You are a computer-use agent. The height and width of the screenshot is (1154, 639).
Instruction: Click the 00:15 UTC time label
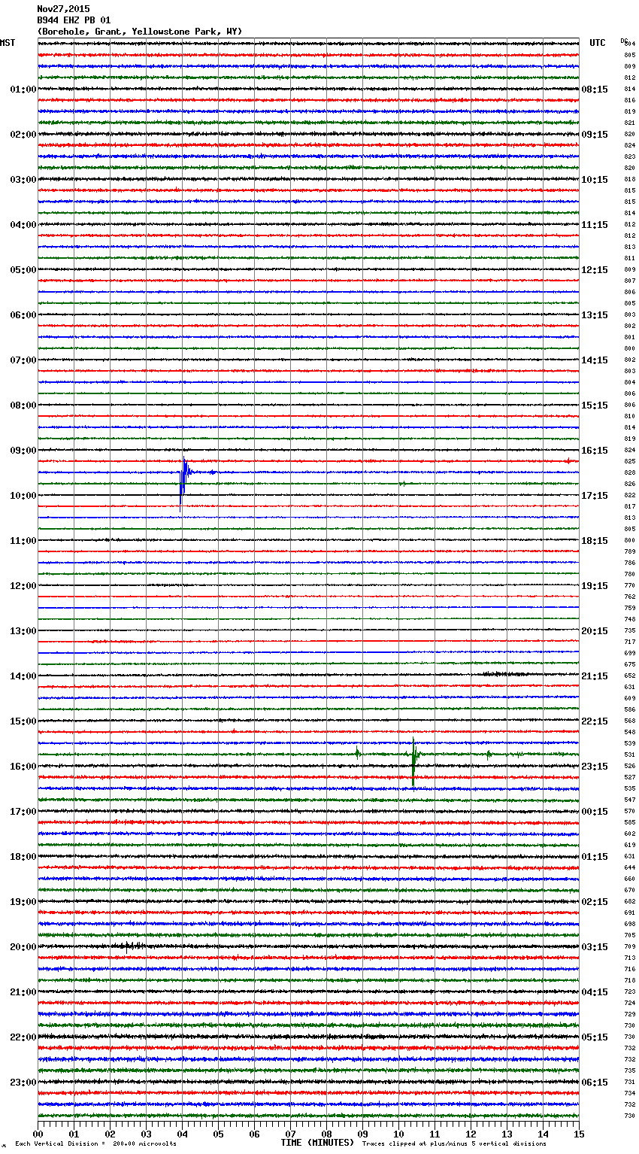[595, 812]
